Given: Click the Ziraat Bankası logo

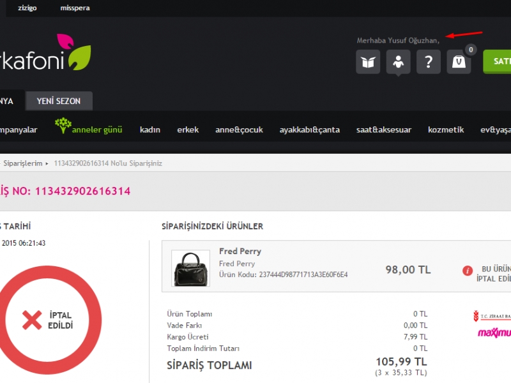Looking at the screenshot, I should click(x=492, y=316).
